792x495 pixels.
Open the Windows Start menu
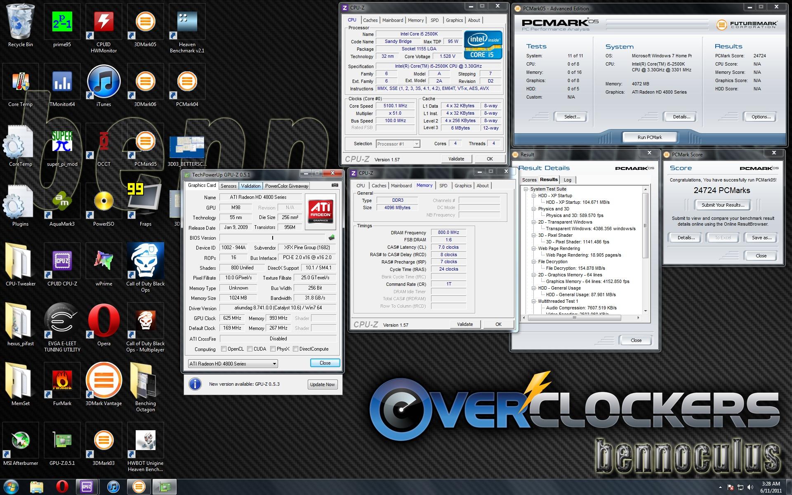(x=11, y=487)
